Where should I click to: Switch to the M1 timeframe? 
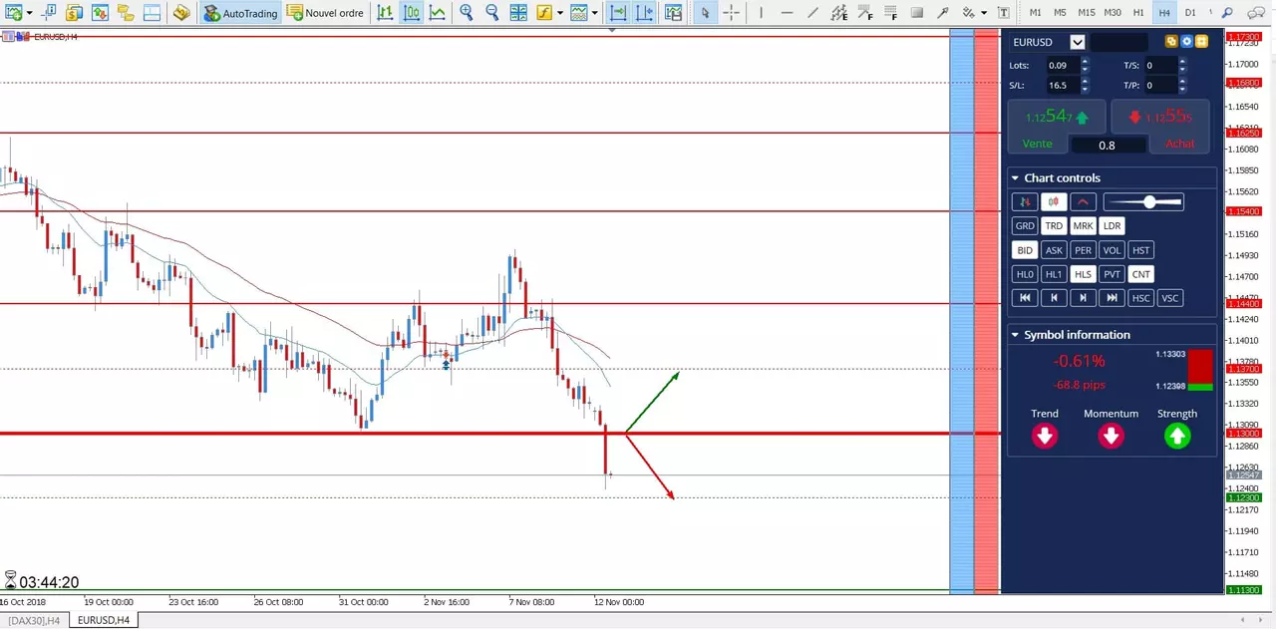pyautogui.click(x=1035, y=13)
